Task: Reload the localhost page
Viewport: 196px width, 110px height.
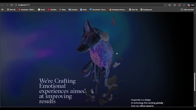Action: (x=12, y=5)
